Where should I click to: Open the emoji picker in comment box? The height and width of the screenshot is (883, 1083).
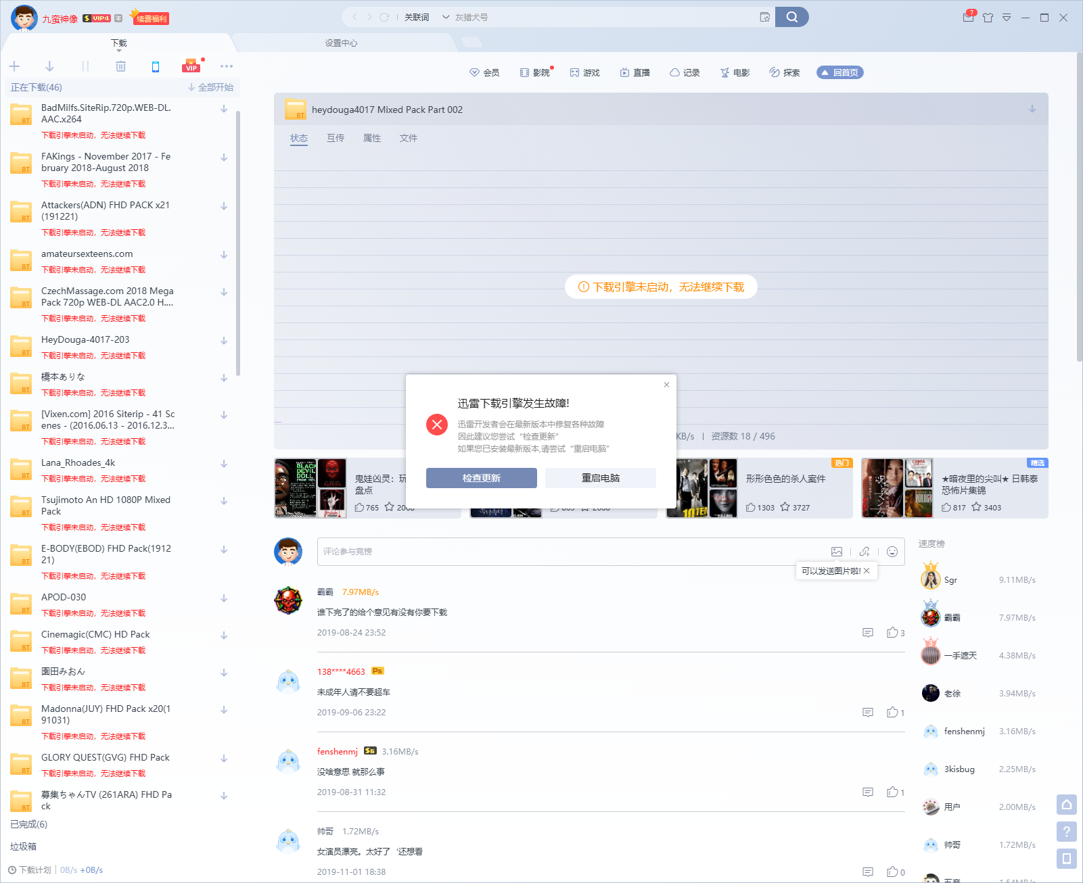coord(892,552)
